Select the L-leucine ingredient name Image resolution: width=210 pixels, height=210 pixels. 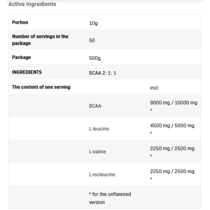pyautogui.click(x=99, y=129)
